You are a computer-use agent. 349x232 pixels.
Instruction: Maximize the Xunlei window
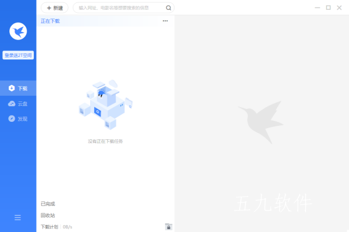pyautogui.click(x=328, y=8)
